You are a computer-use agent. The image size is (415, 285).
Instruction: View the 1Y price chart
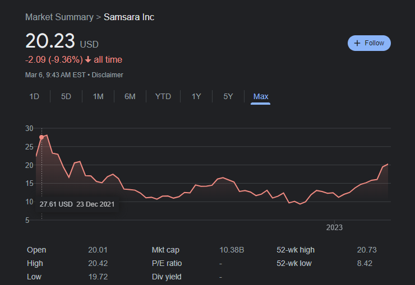click(196, 96)
